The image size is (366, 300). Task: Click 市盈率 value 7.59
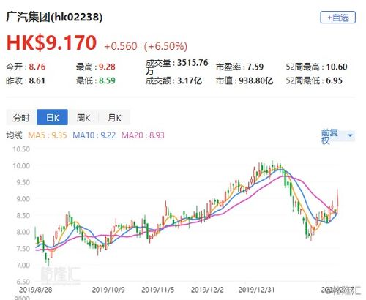pos(255,67)
